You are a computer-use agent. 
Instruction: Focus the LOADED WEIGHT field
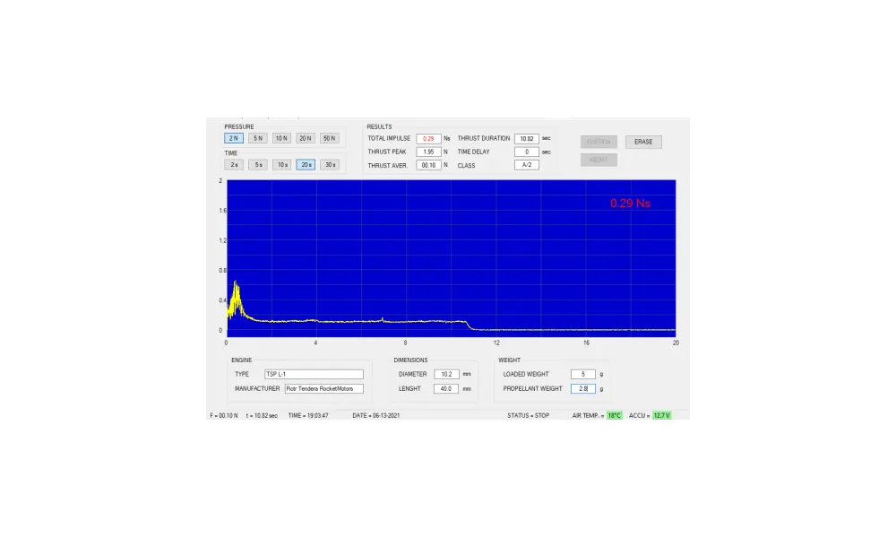tap(583, 374)
